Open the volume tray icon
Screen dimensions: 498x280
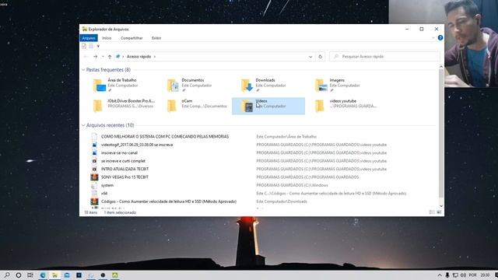click(x=463, y=275)
